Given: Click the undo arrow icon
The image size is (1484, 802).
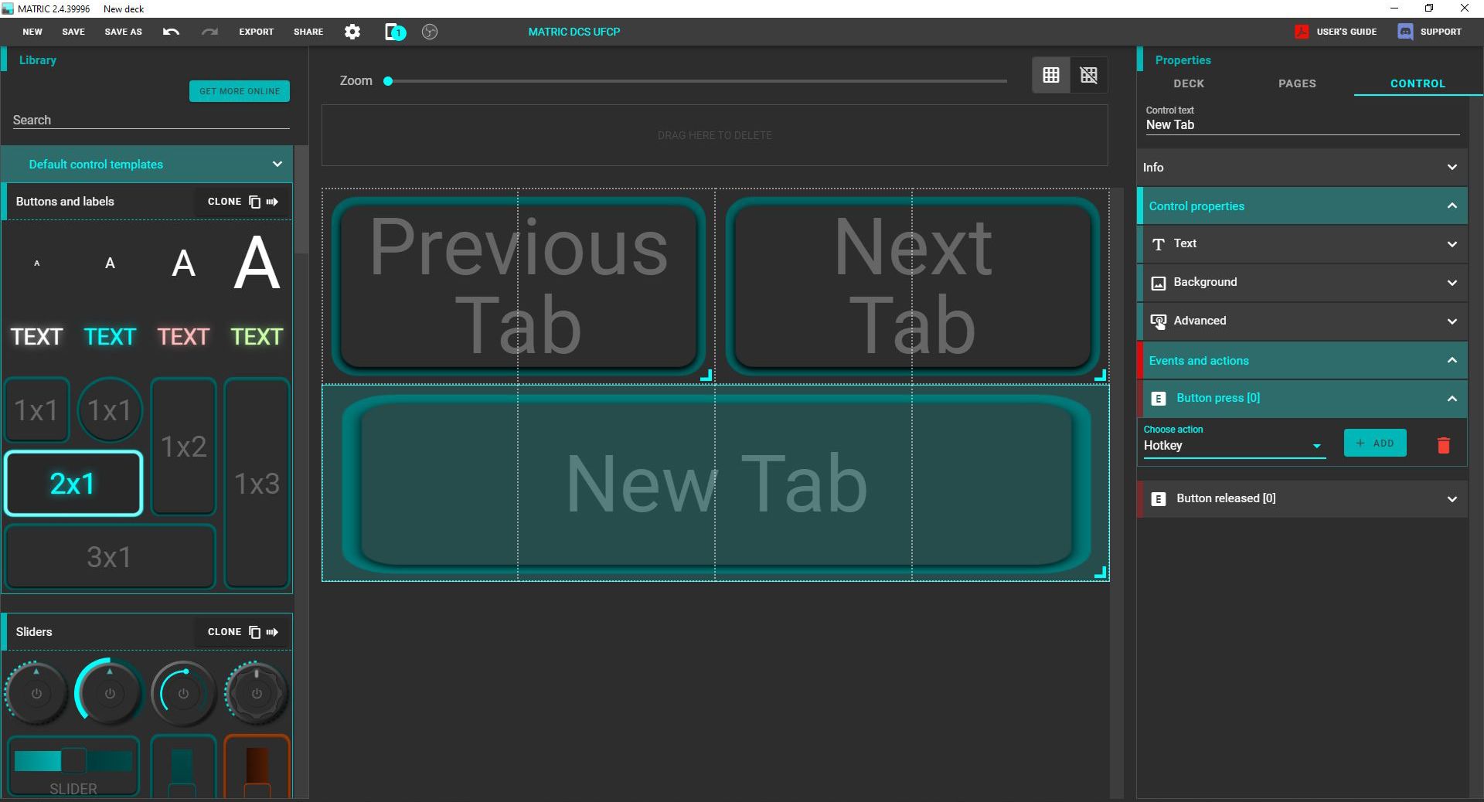Looking at the screenshot, I should tap(171, 32).
